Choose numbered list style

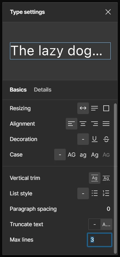click(x=106, y=193)
